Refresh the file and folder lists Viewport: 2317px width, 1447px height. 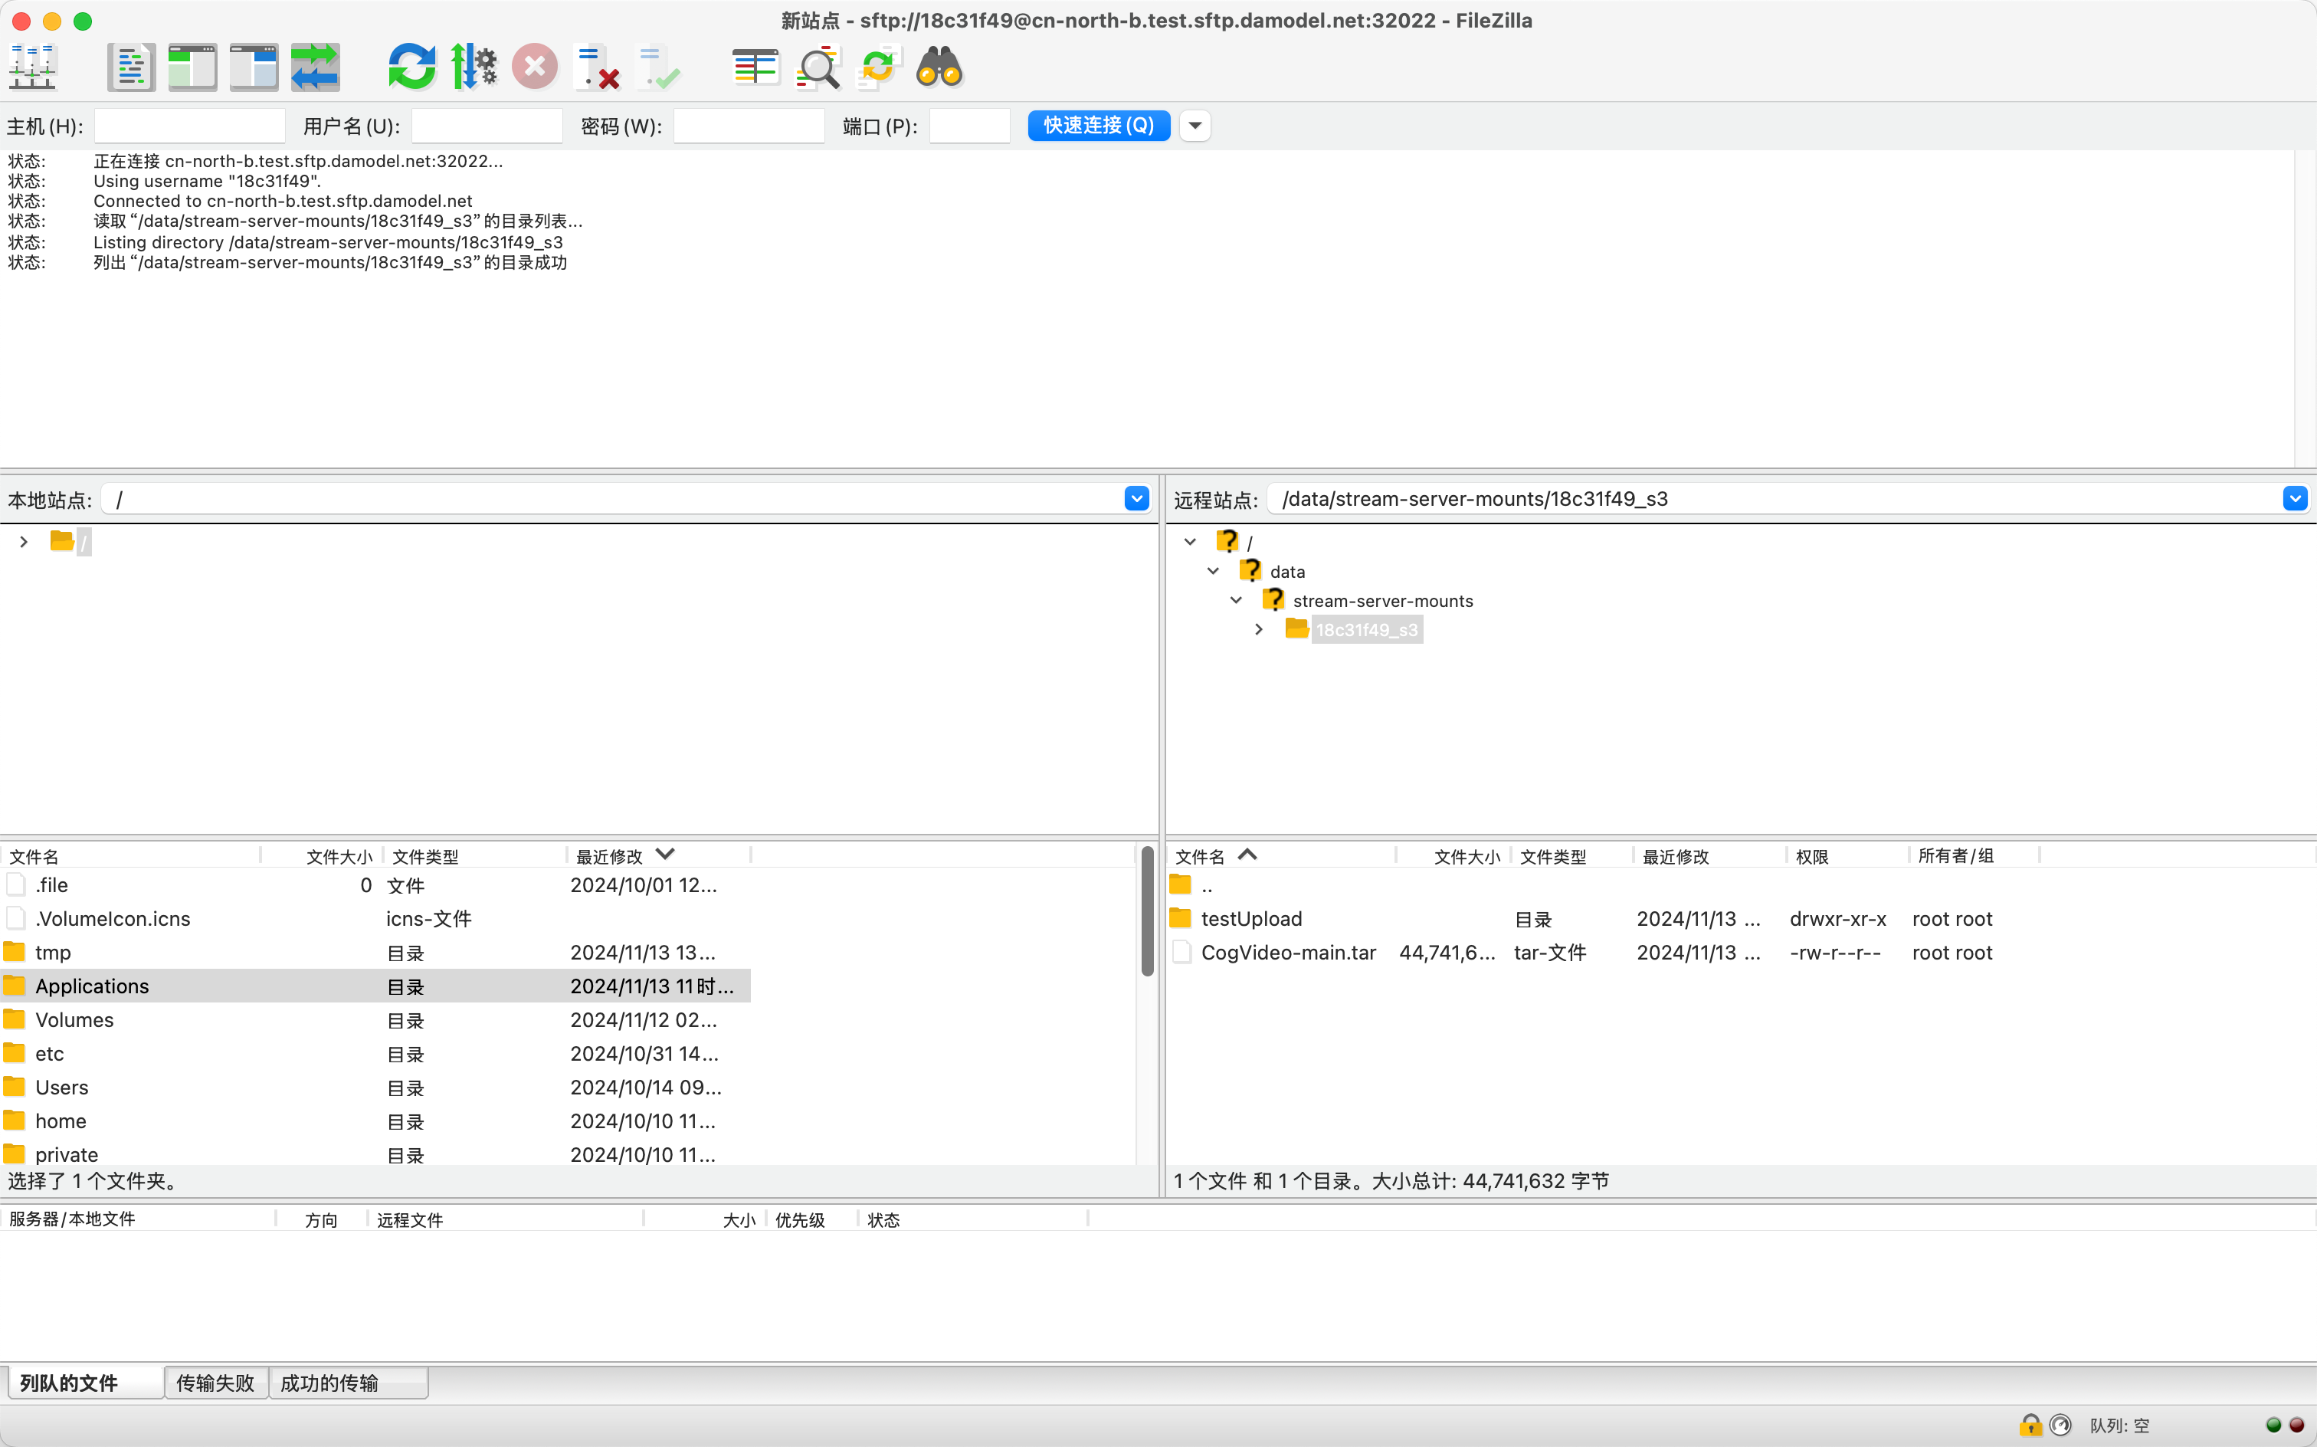click(x=412, y=67)
